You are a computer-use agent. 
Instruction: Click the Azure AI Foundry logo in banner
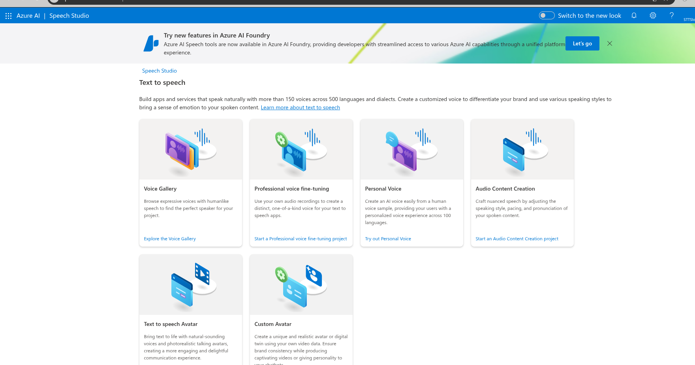click(x=151, y=43)
